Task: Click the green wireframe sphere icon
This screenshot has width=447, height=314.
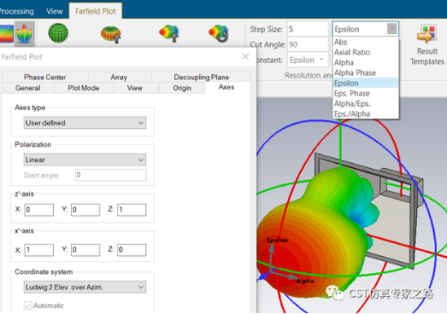Action: tap(58, 33)
